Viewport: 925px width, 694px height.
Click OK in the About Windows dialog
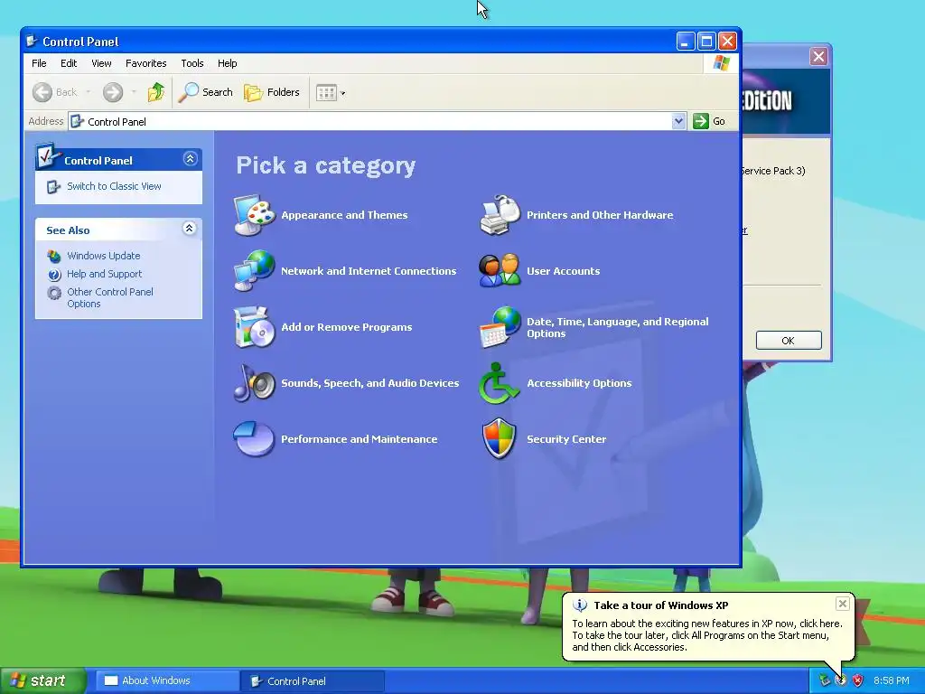[x=788, y=341]
